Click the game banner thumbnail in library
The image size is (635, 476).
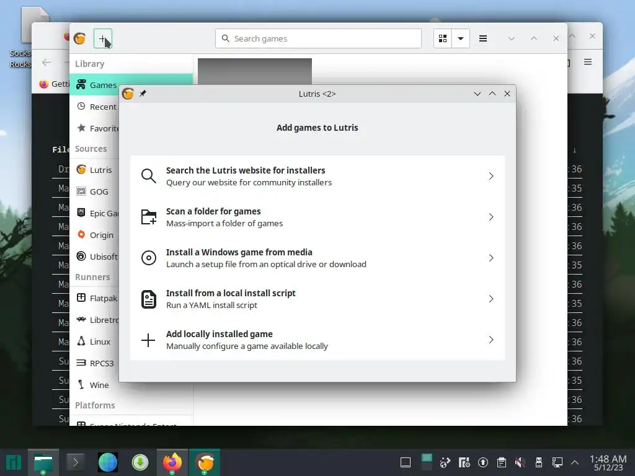(x=255, y=71)
